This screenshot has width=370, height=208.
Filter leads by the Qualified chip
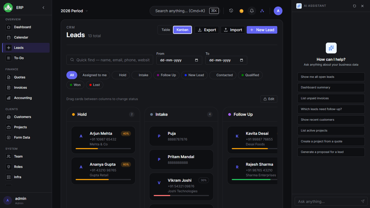click(250, 75)
